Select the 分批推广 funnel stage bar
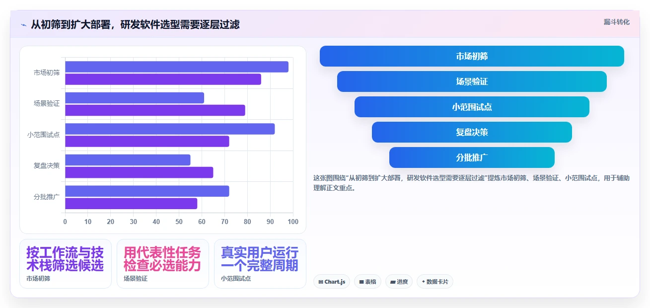Viewport: 650px width, 308px height. [472, 157]
